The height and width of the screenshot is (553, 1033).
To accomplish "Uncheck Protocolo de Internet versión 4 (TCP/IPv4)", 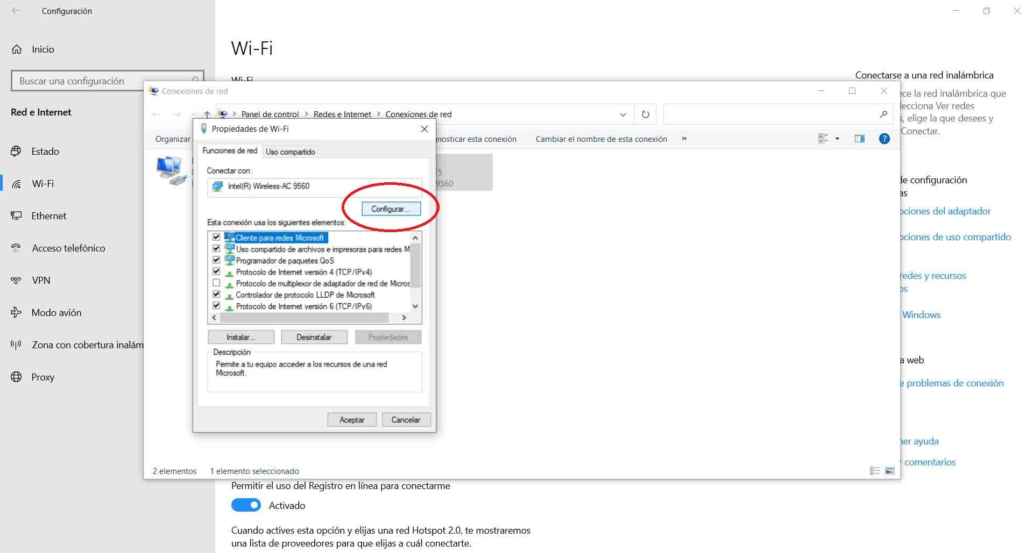I will tap(216, 271).
